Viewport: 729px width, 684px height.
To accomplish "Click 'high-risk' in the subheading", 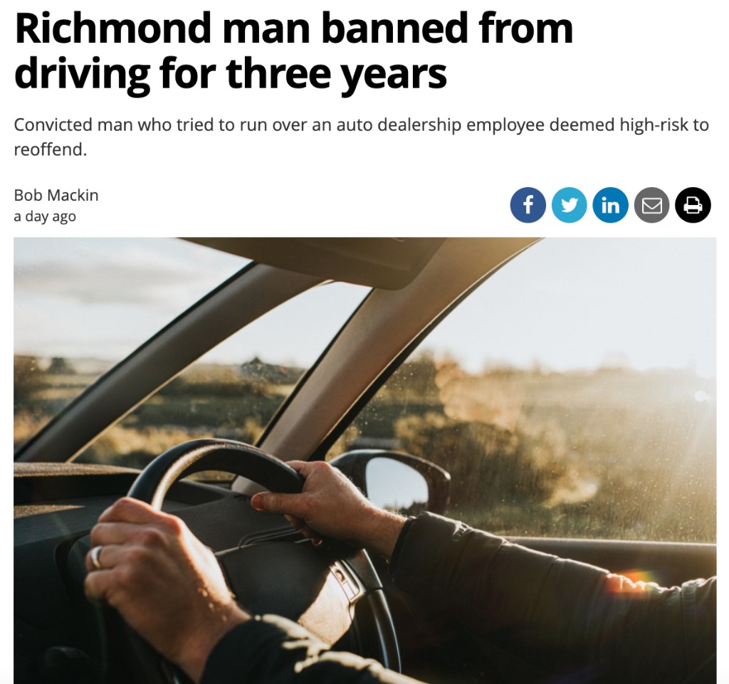I will tap(653, 125).
